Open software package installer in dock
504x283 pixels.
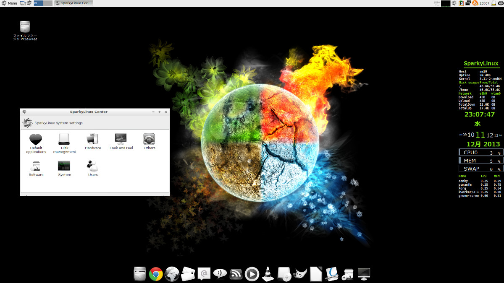[348, 274]
